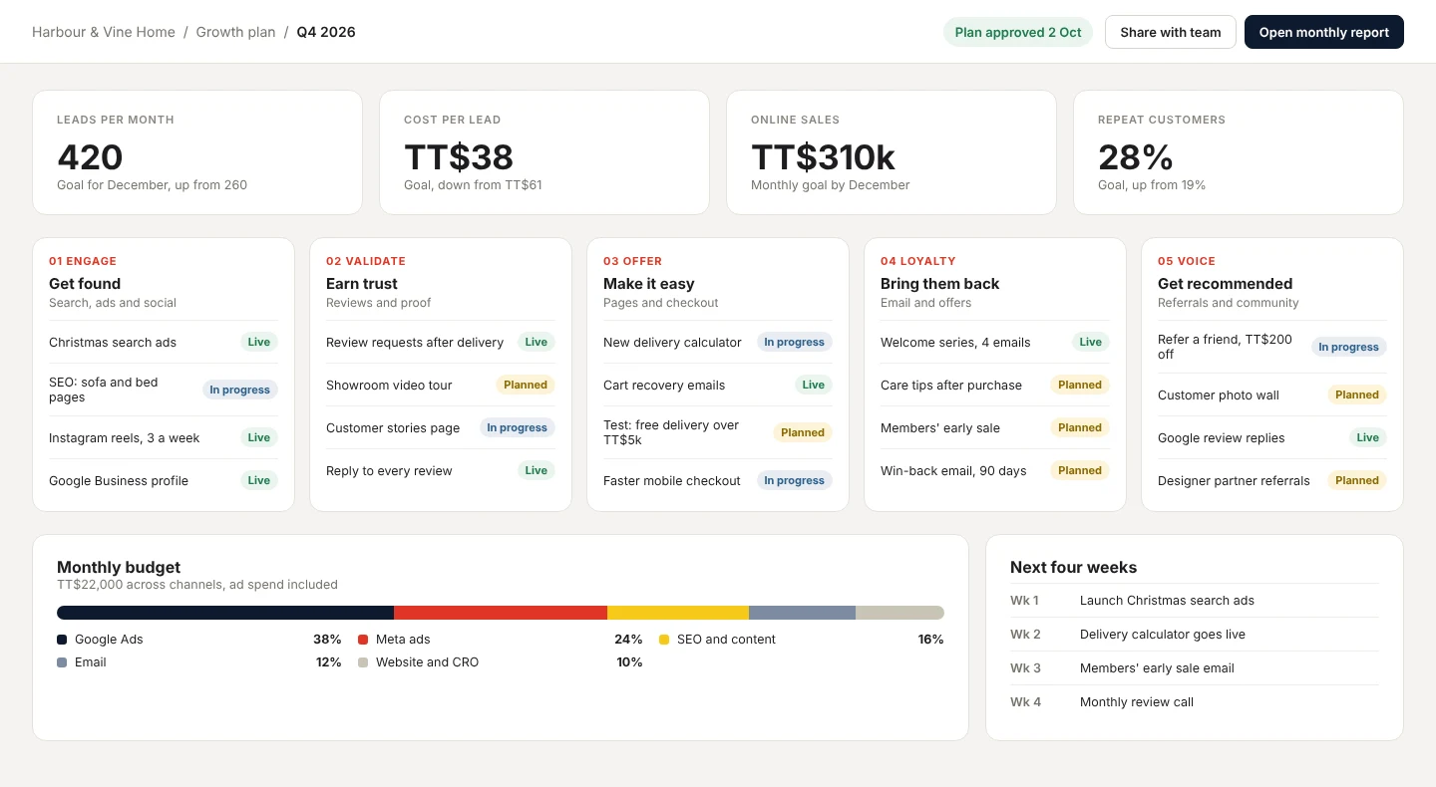The height and width of the screenshot is (787, 1436).
Task: Click the TT$310k online sales value
Action: [x=824, y=156]
